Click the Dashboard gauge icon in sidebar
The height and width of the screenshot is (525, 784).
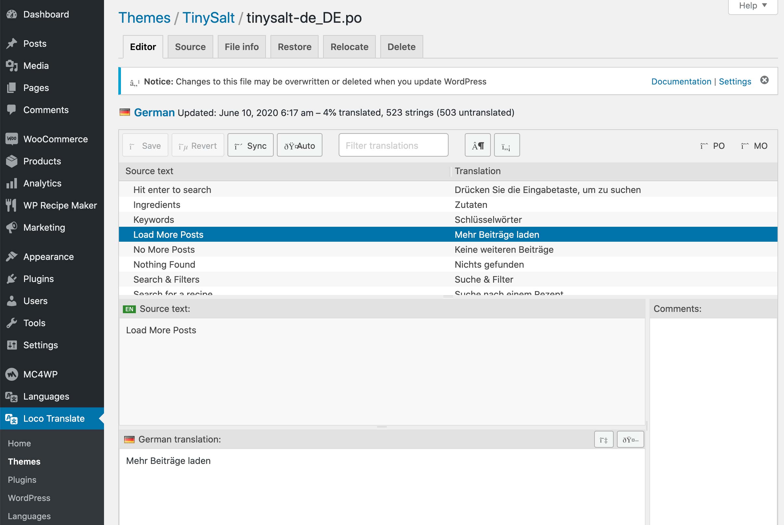tap(12, 14)
